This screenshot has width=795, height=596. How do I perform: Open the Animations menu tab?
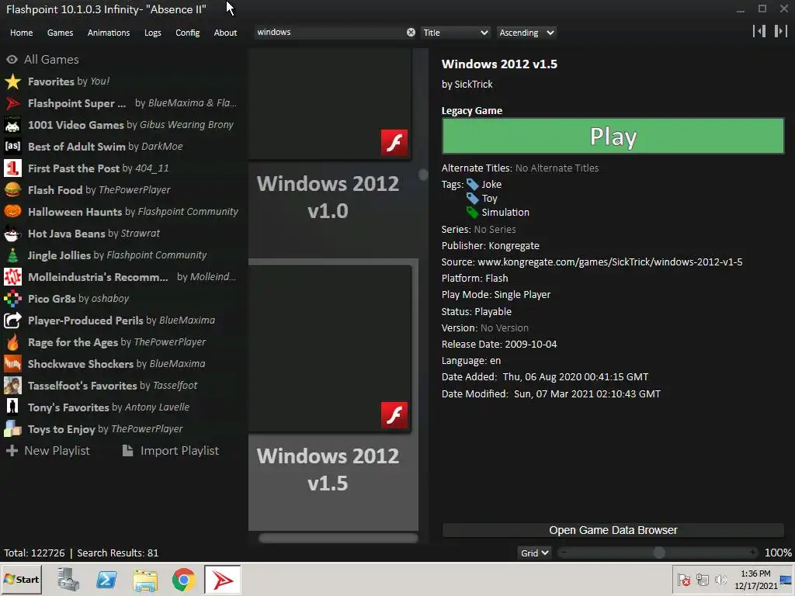pos(109,33)
